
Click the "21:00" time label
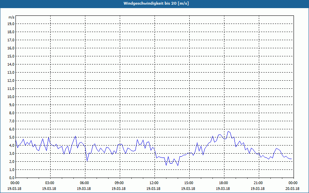pyautogui.click(x=259, y=183)
